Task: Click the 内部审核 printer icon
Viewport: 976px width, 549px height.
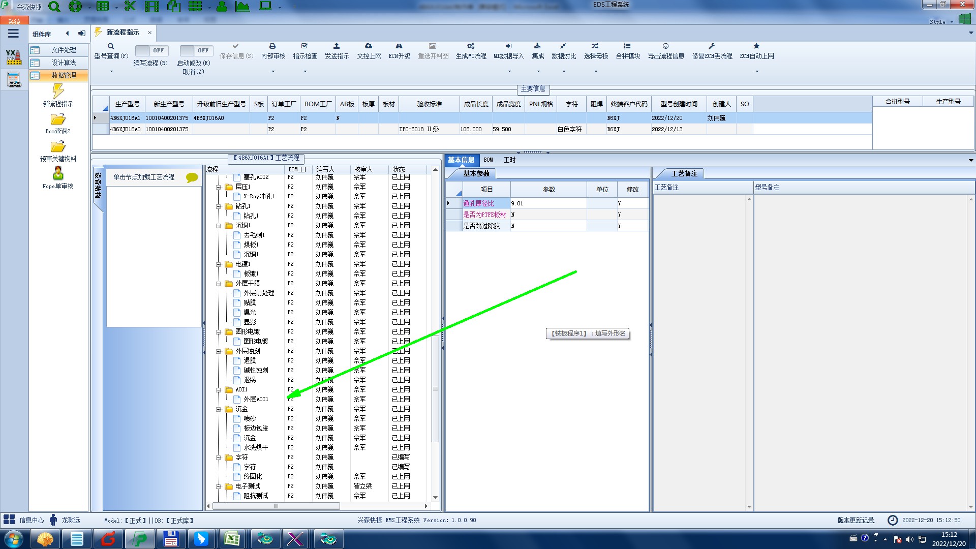Action: [272, 46]
